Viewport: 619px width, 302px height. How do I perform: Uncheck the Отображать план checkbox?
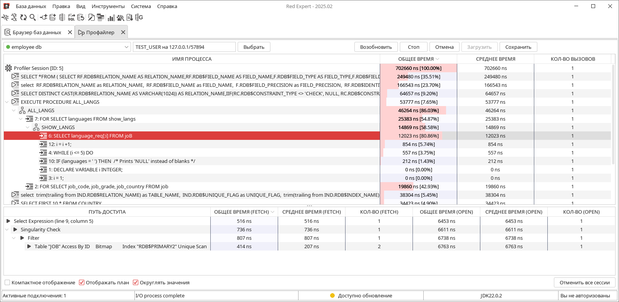coord(82,282)
